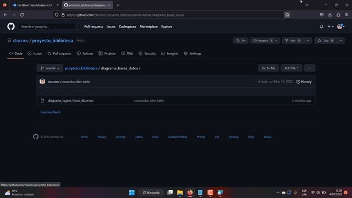Open Marketplace in top navigation
The width and height of the screenshot is (352, 198).
pyautogui.click(x=148, y=26)
